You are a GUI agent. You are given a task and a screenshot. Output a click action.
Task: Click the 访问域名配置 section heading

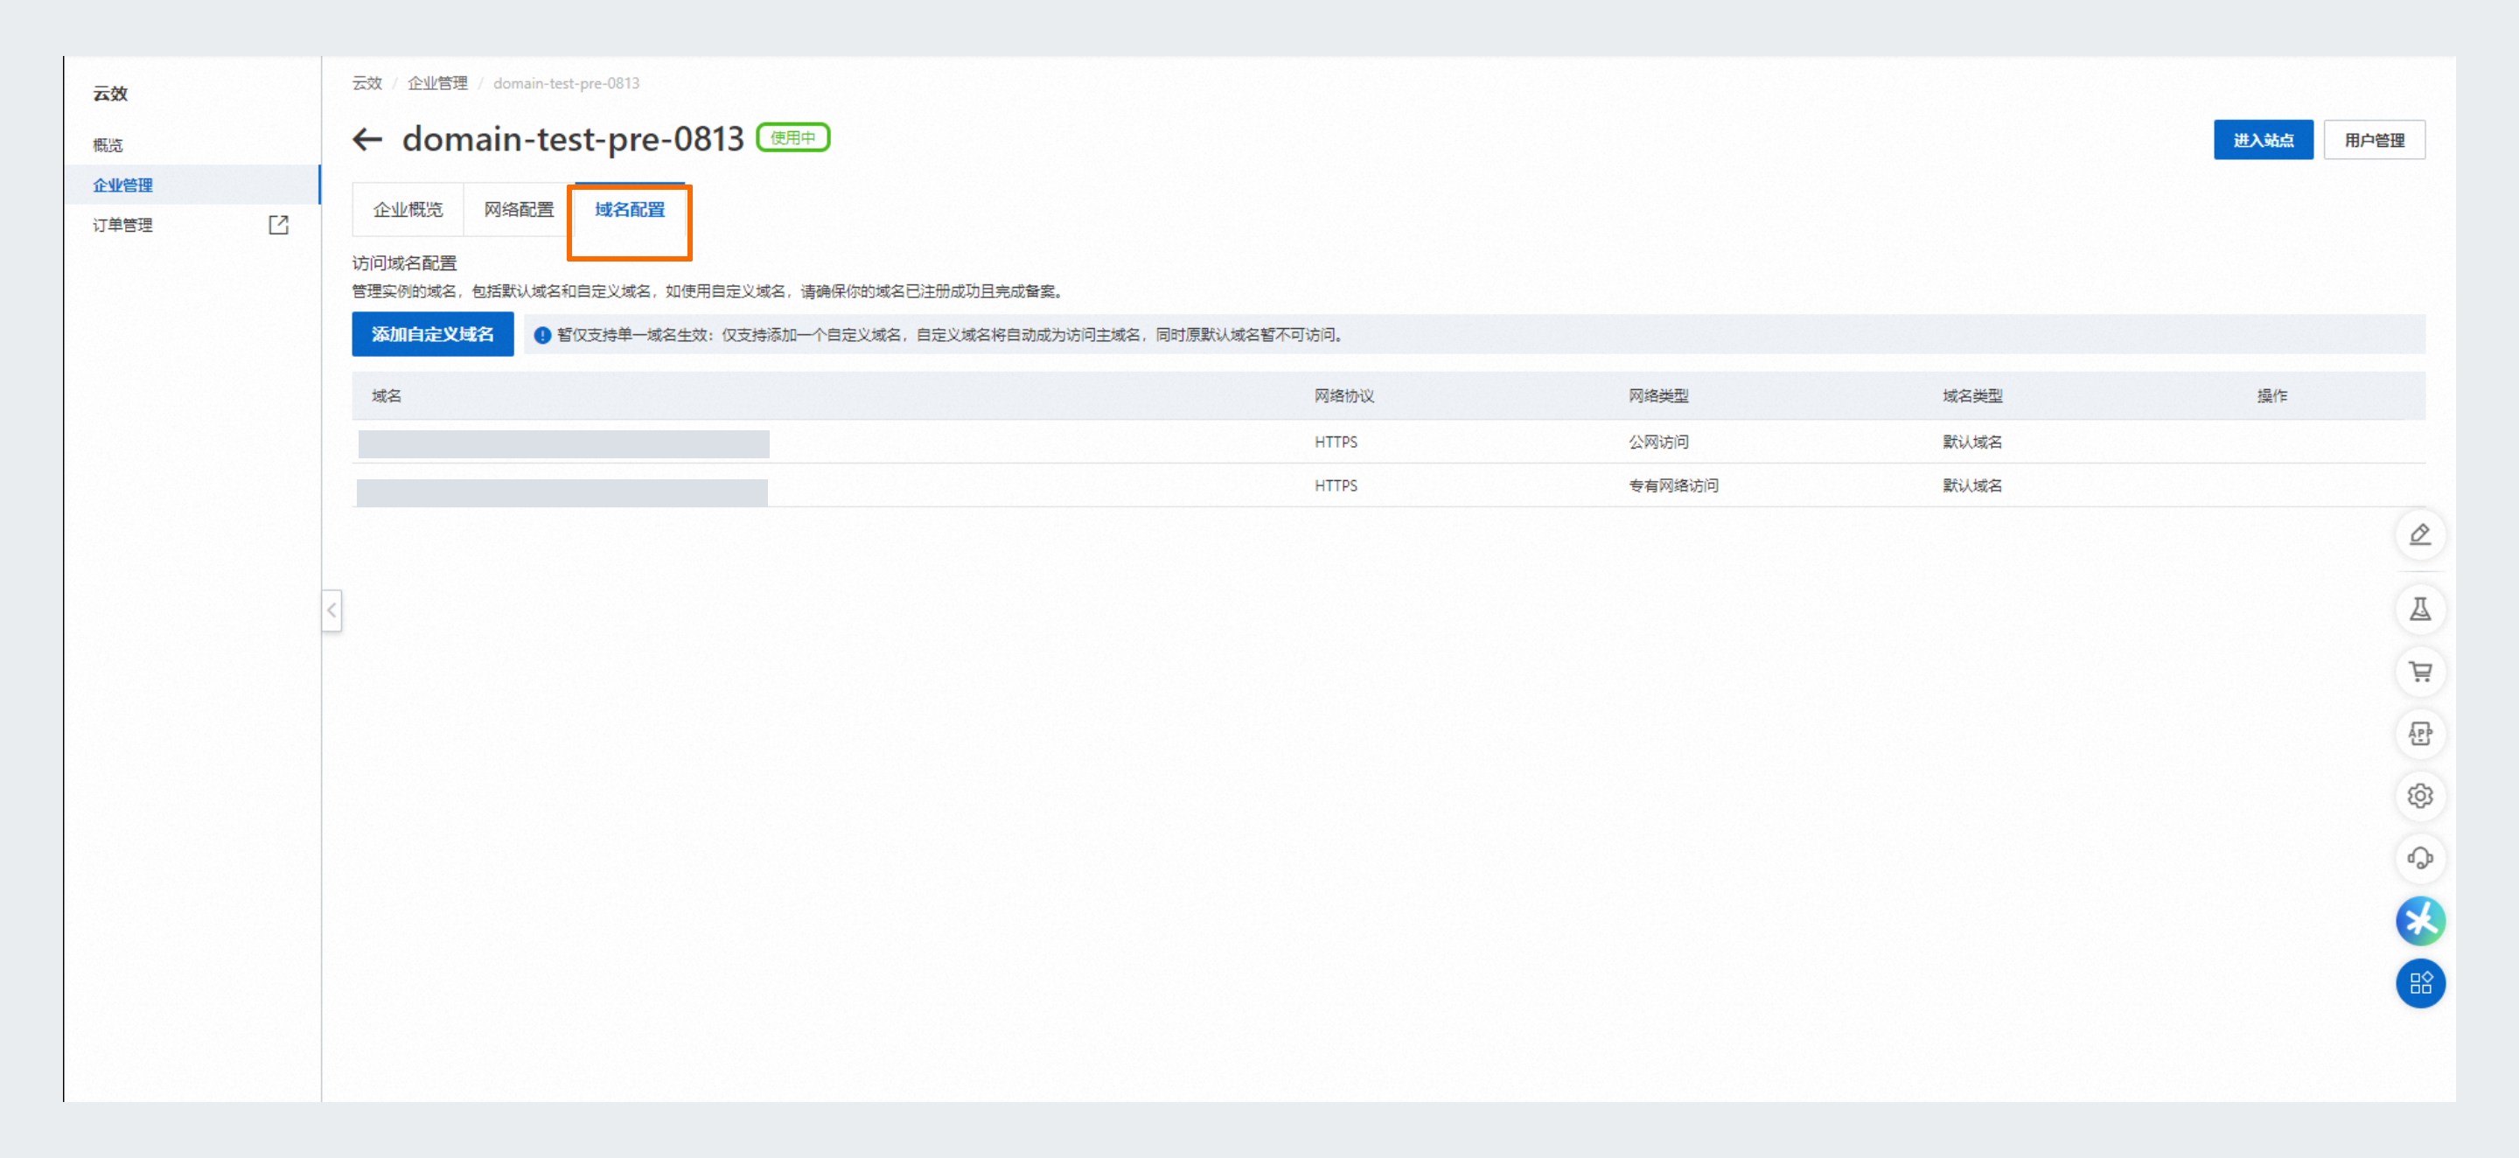click(x=404, y=263)
